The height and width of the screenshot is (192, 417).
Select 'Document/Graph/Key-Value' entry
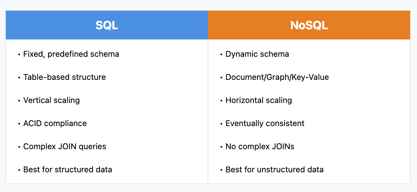coord(277,77)
